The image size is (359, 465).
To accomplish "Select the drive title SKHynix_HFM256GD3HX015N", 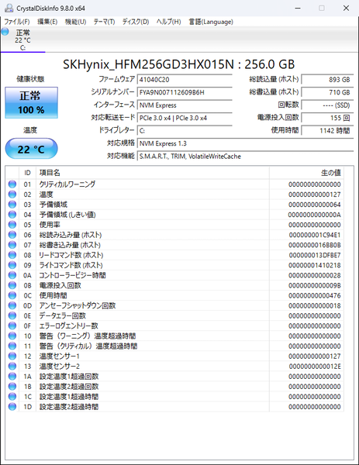I will tap(148, 64).
